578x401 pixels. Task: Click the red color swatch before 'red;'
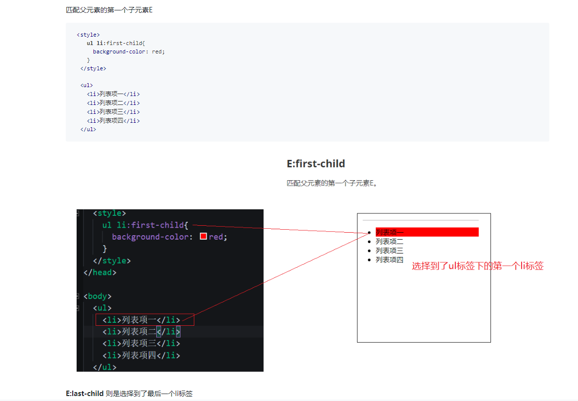coord(203,237)
